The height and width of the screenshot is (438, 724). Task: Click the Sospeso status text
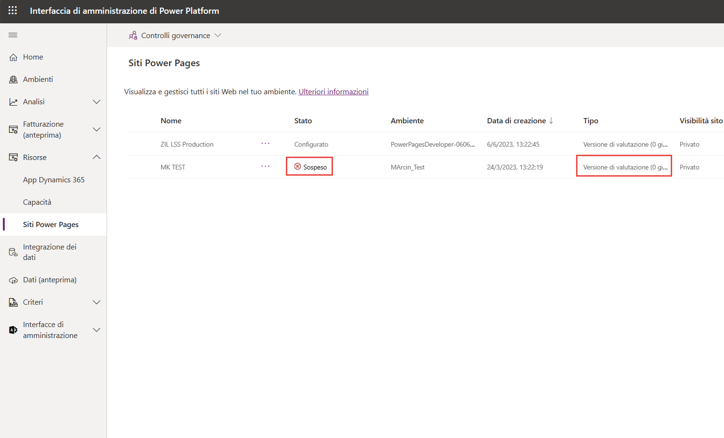315,167
